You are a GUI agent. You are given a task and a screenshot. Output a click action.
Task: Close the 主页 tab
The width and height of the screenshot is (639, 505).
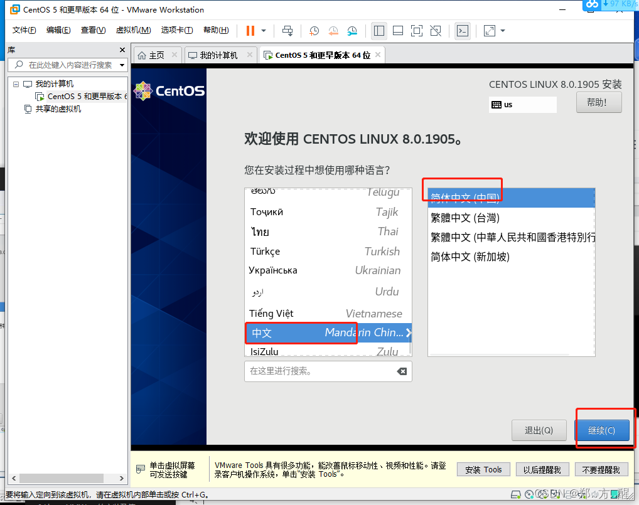tap(175, 55)
